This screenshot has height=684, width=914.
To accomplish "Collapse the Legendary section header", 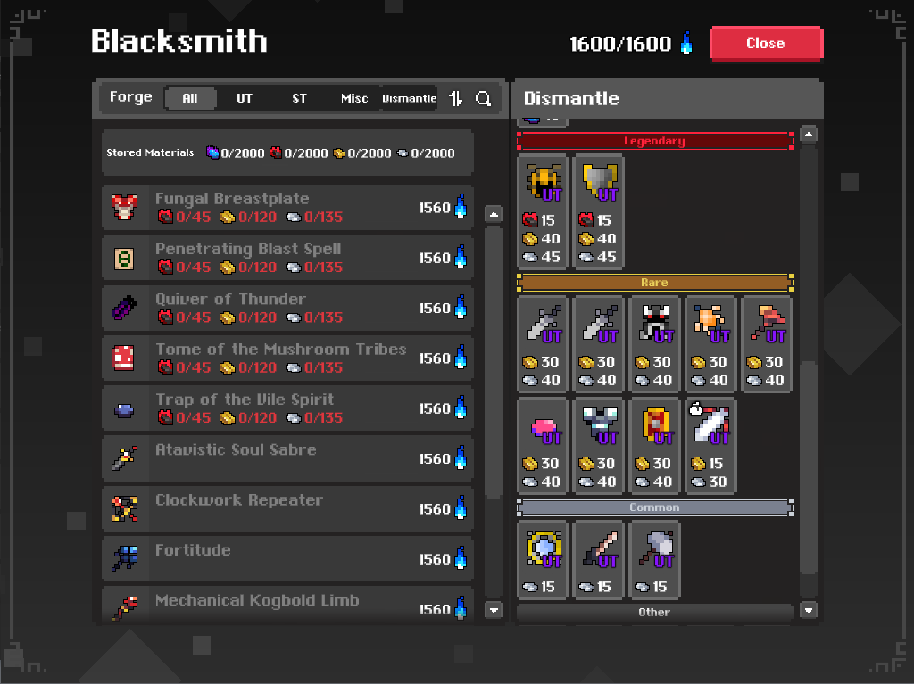I will pyautogui.click(x=654, y=141).
